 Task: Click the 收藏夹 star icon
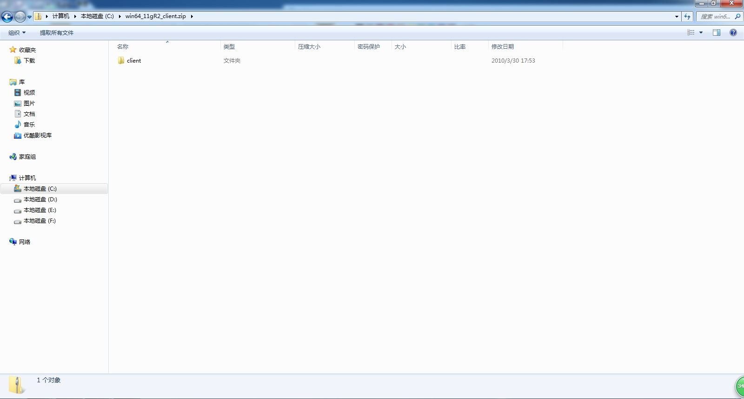[13, 50]
